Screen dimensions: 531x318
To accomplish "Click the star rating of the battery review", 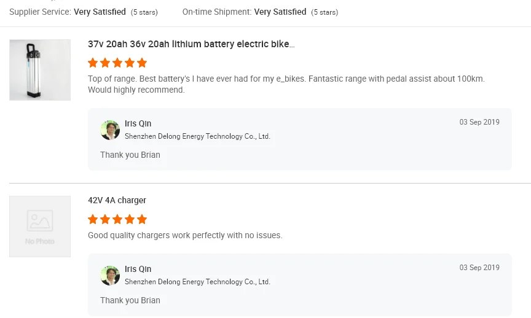I will tap(117, 63).
